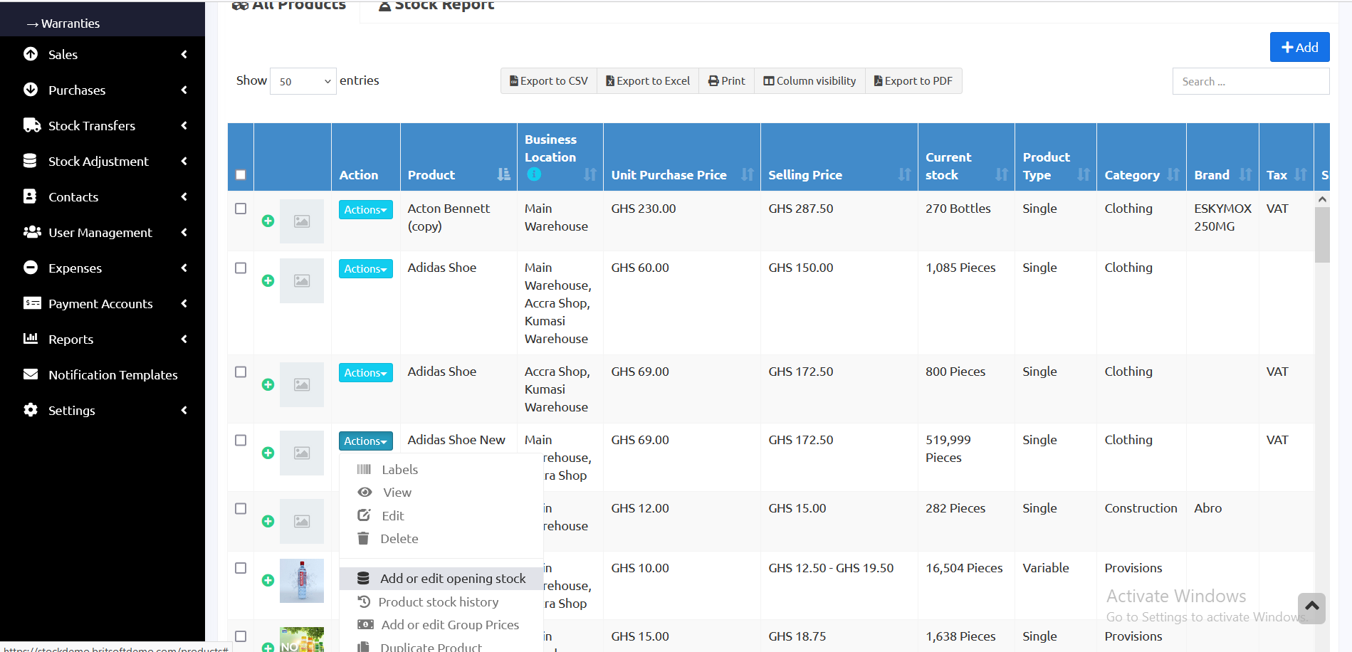This screenshot has height=652, width=1352.
Task: Expand the Reports menu chevron
Action: click(x=184, y=339)
